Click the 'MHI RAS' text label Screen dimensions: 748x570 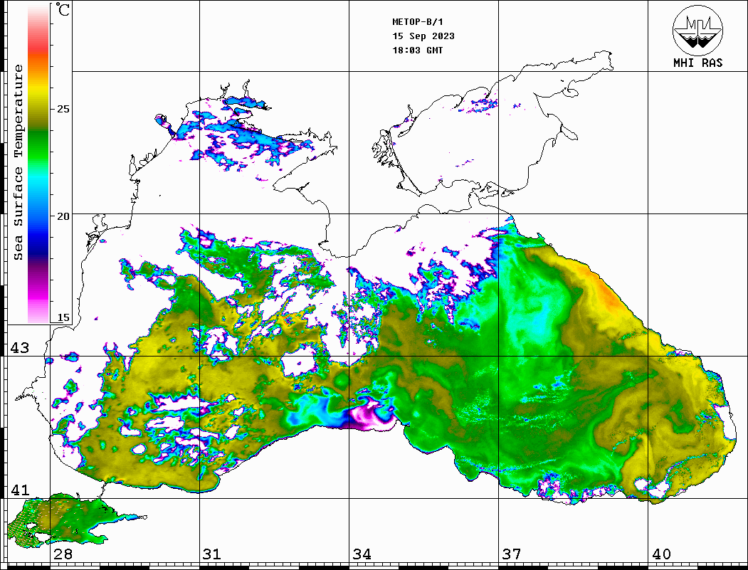pyautogui.click(x=697, y=63)
